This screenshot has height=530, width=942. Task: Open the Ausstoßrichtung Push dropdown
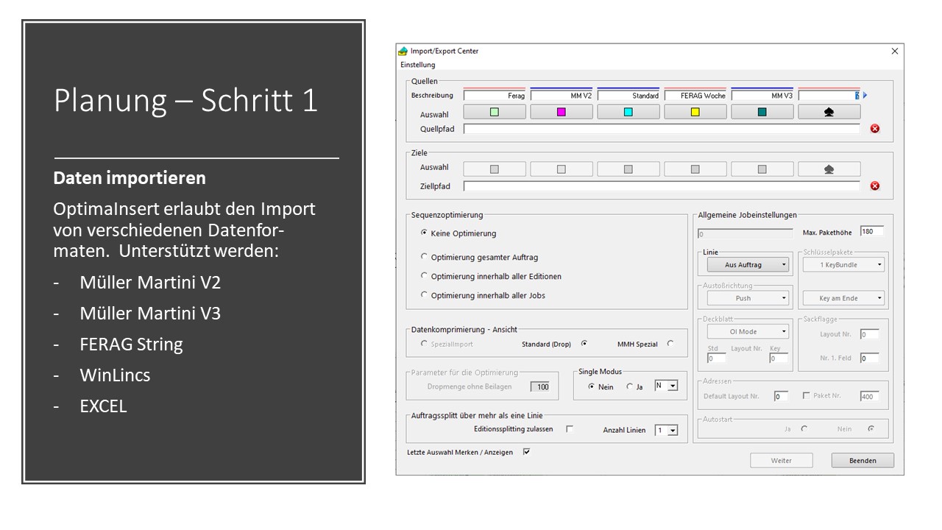pyautogui.click(x=748, y=298)
